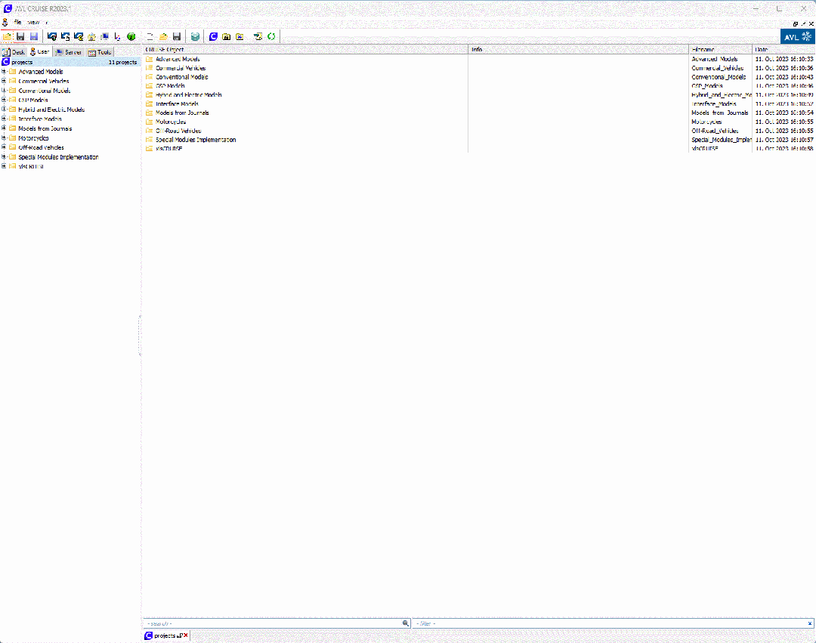The height and width of the screenshot is (643, 816).
Task: Click the left panel splitter collapse handle
Action: tap(140, 335)
